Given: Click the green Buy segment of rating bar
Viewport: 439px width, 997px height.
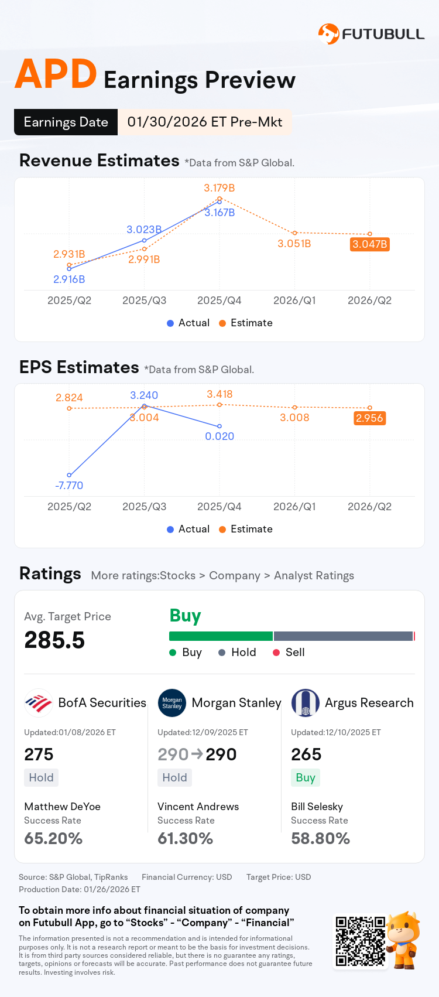Looking at the screenshot, I should point(221,636).
